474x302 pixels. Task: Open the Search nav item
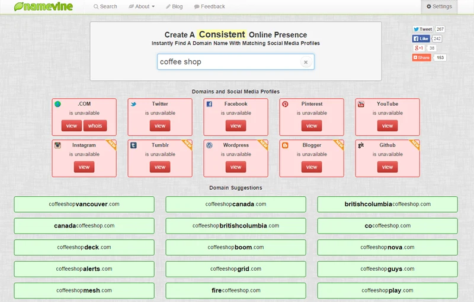pos(105,7)
